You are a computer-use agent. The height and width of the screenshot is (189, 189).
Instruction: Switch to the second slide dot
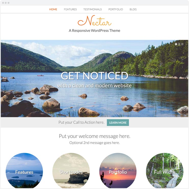(179, 44)
